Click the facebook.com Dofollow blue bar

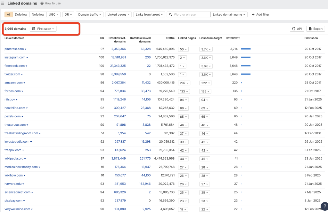(x=246, y=66)
